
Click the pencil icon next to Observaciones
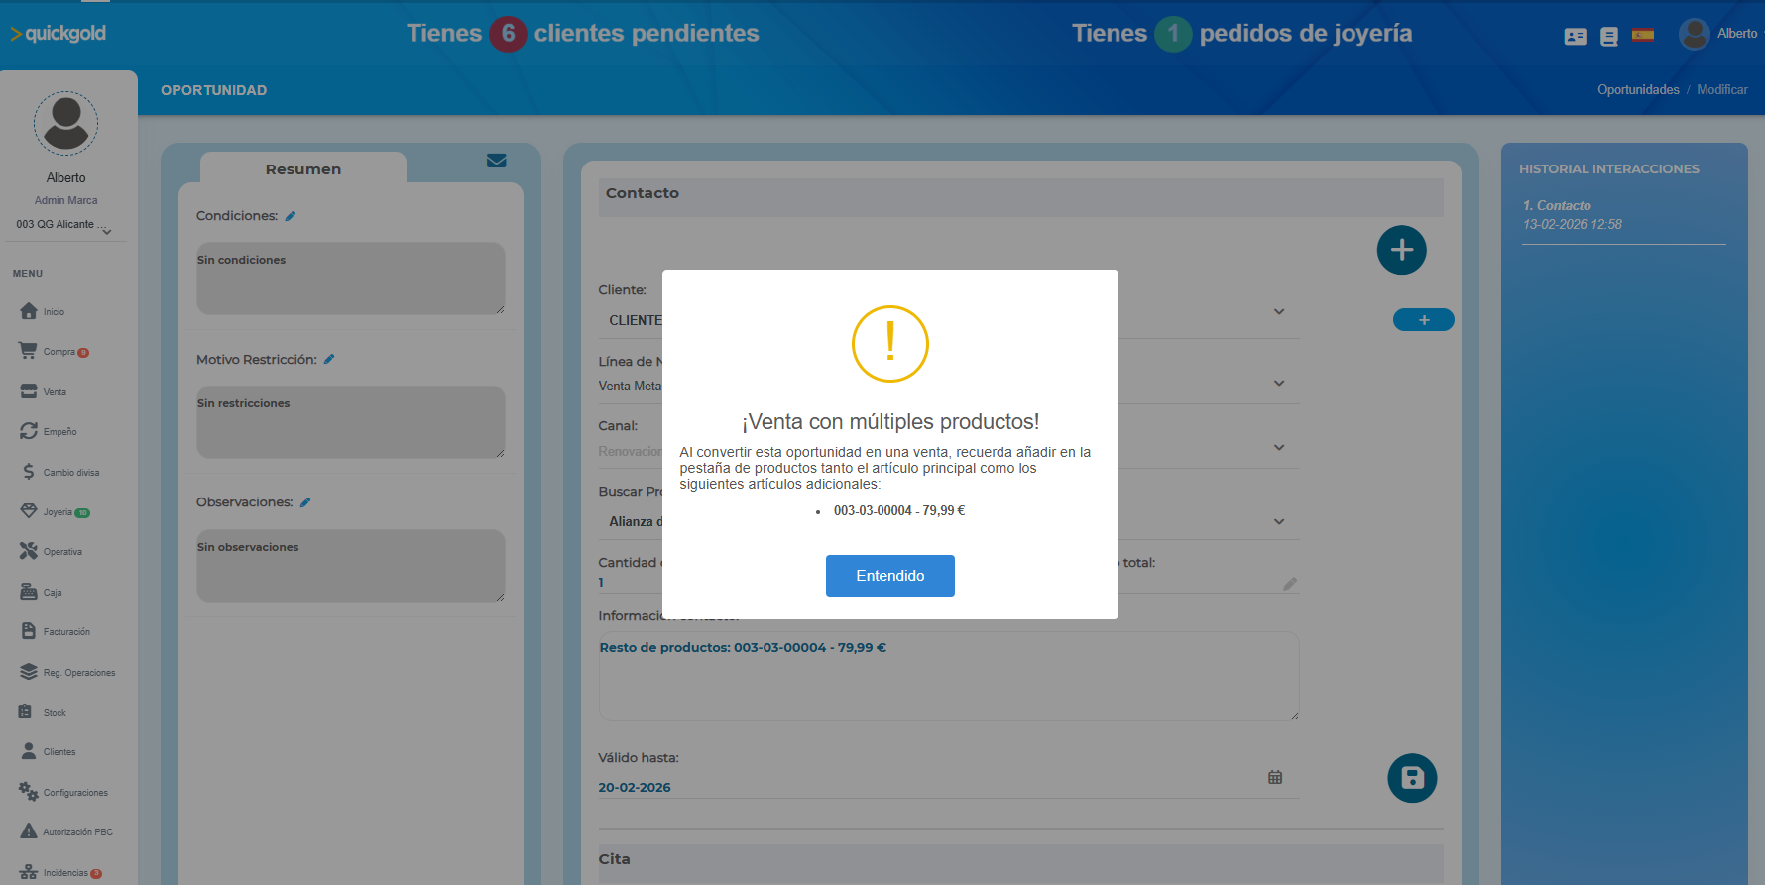305,502
